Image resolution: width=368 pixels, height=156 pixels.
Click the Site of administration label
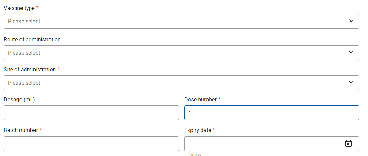(30, 69)
